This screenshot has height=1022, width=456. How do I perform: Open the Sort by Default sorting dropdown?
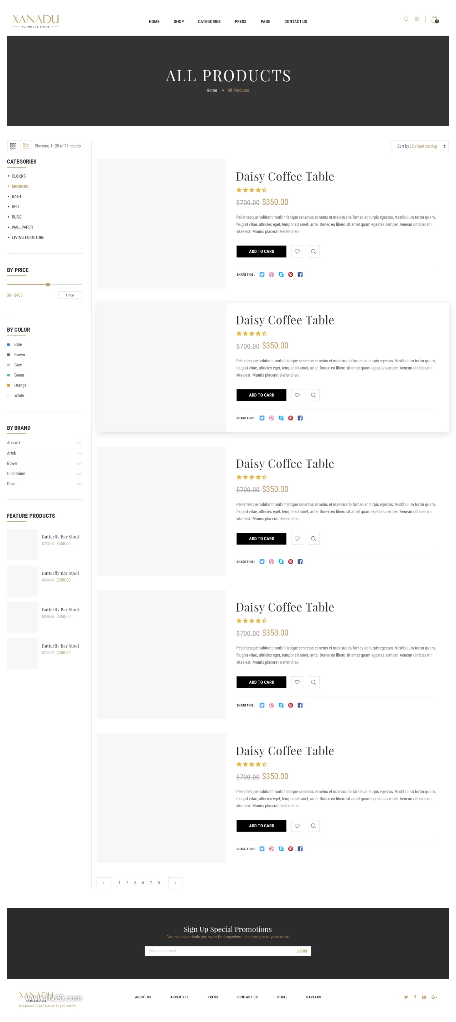click(419, 146)
